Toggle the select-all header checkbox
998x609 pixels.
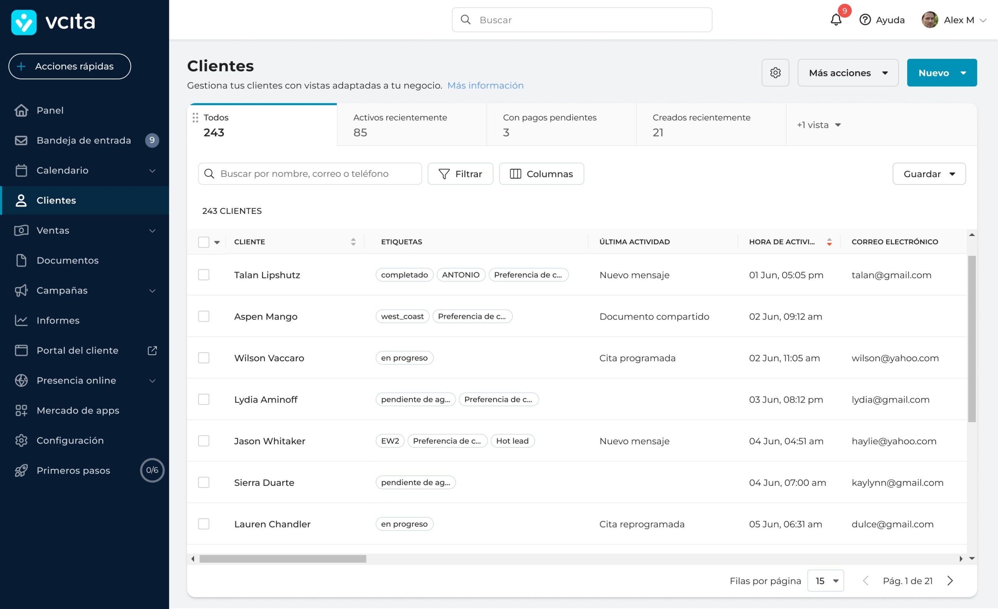pos(204,242)
